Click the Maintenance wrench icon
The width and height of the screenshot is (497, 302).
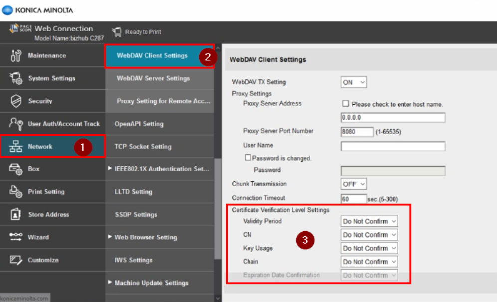tap(15, 55)
